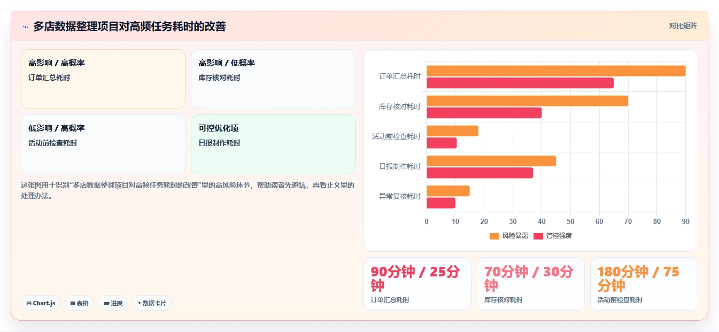Click the orange bar for 日报制作耗时

tap(491, 161)
